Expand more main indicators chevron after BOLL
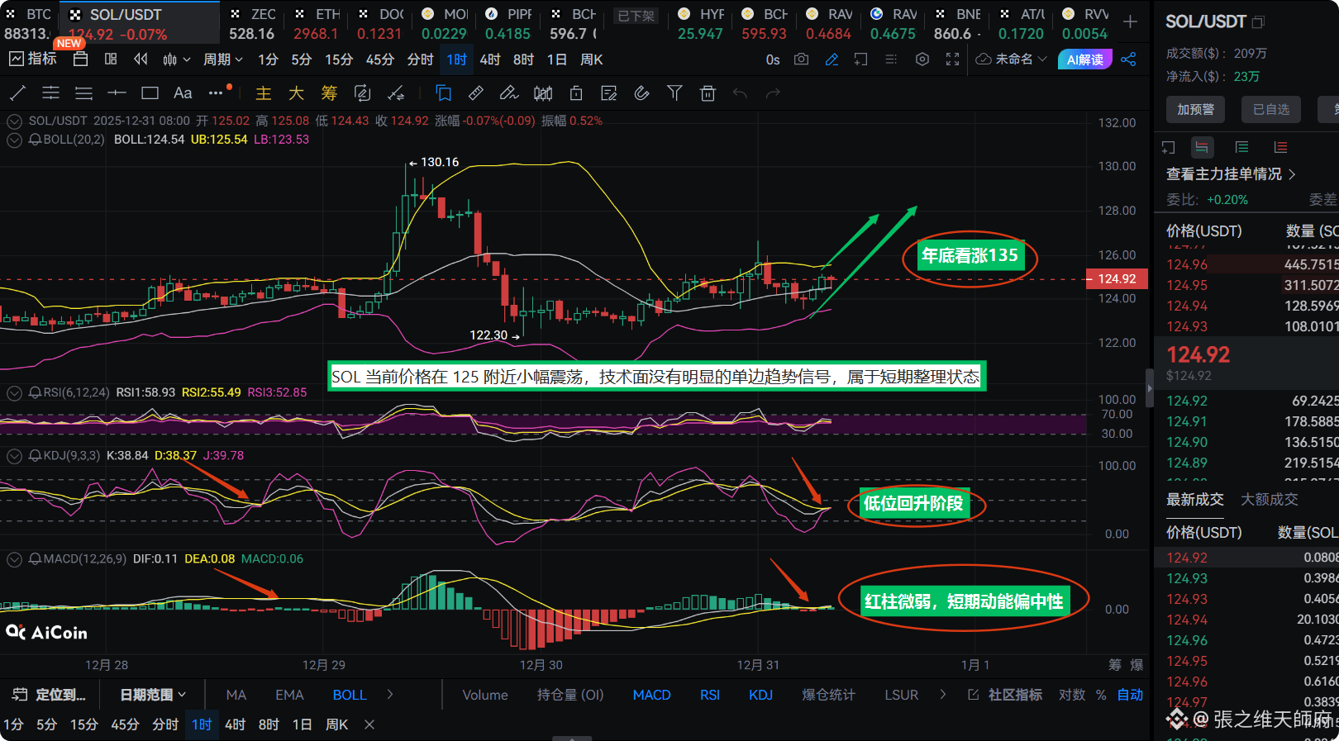Screen dimensions: 1339x741 tap(390, 695)
